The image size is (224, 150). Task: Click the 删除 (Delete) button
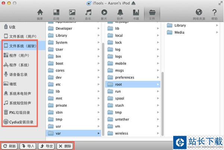(64, 146)
